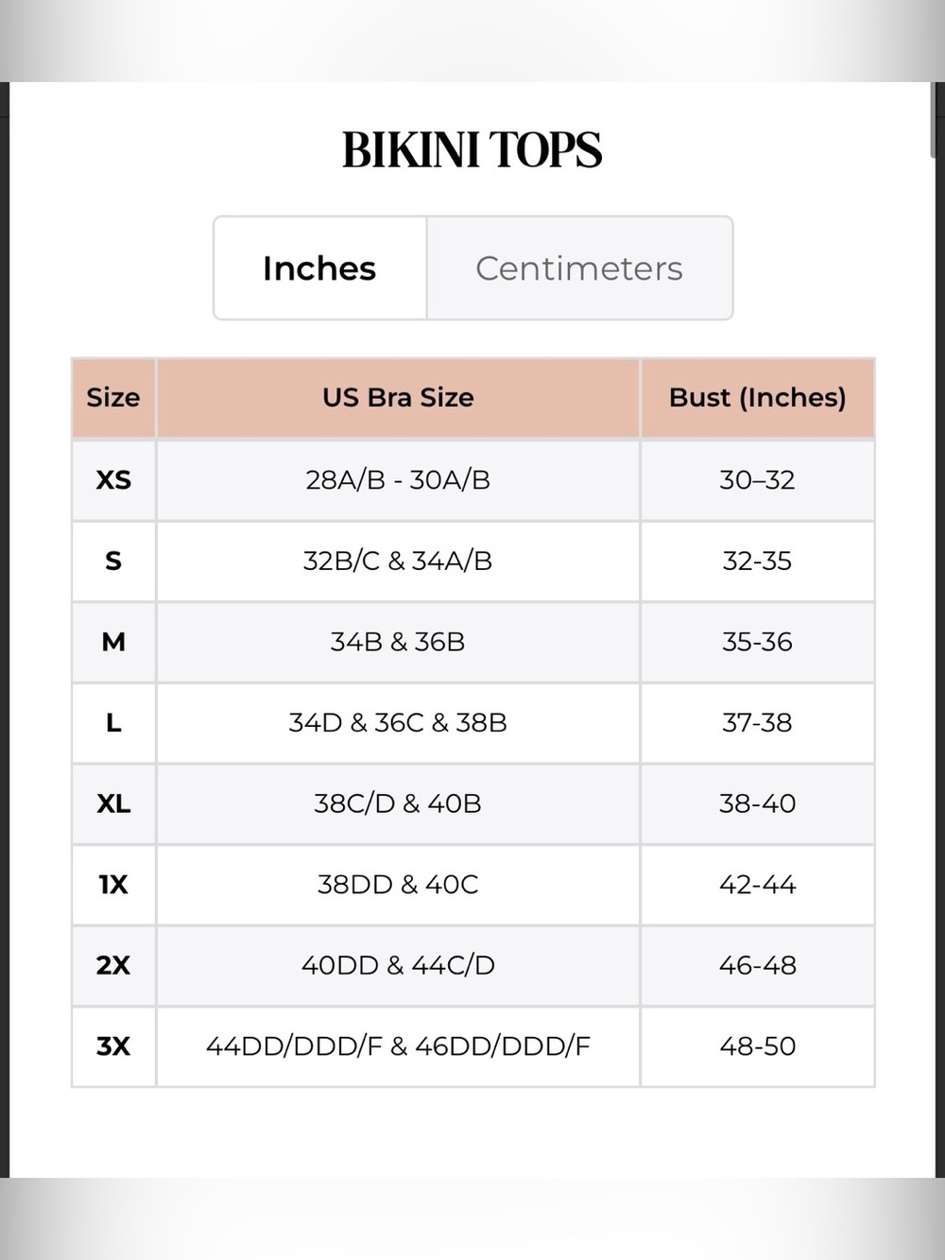
Task: Click the 34D & 36C & 38B cell
Action: tap(398, 723)
